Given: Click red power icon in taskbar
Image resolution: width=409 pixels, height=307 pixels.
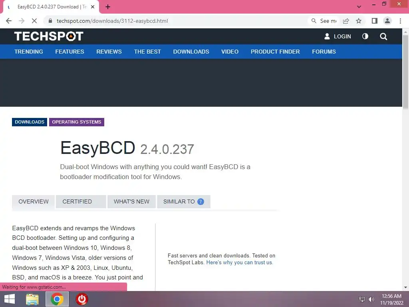Looking at the screenshot, I should (82, 299).
